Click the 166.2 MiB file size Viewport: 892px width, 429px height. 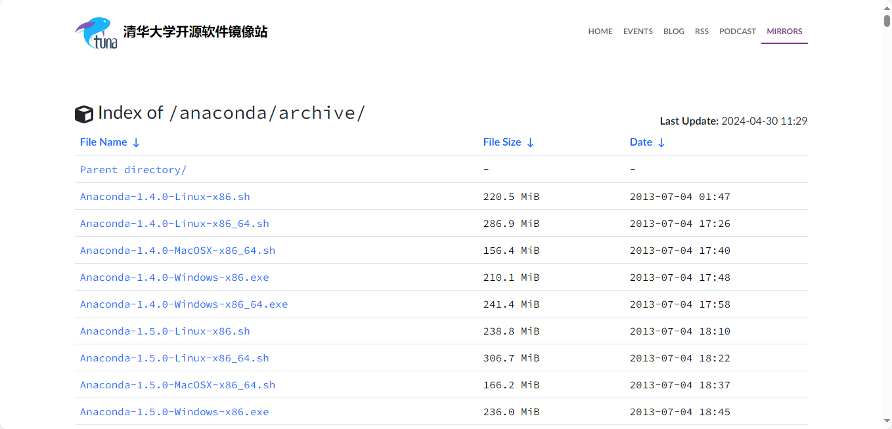click(x=511, y=385)
